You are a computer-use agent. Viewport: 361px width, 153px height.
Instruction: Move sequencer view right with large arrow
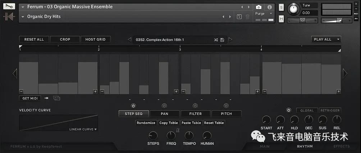345,74
